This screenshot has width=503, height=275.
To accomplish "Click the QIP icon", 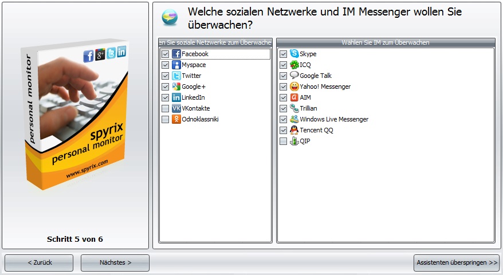I will 294,141.
